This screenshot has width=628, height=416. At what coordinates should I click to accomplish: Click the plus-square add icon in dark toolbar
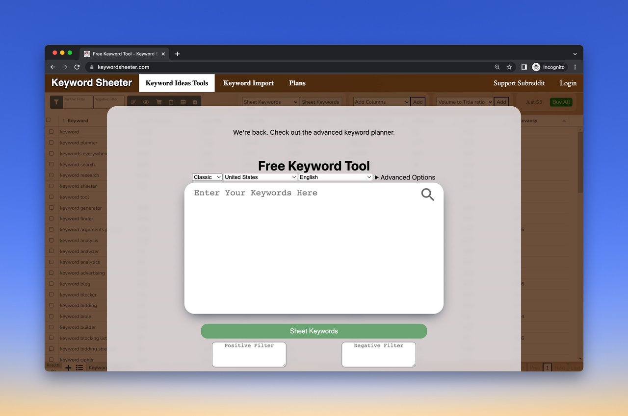195,102
